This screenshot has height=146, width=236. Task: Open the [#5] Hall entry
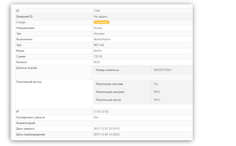pos(99,45)
